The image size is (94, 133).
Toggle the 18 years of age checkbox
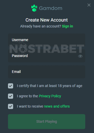pos(11,86)
